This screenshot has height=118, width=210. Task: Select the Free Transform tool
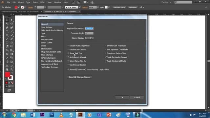point(12,47)
